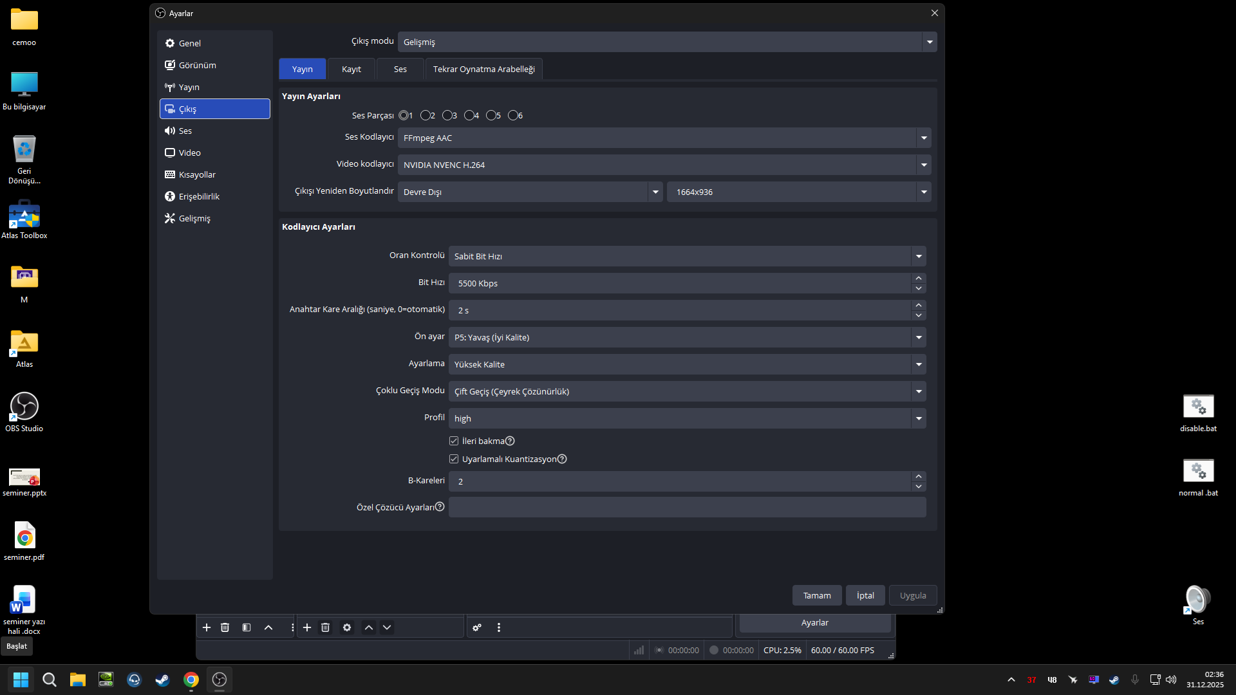1236x695 pixels.
Task: Select Video in the settings sidebar
Action: (214, 153)
